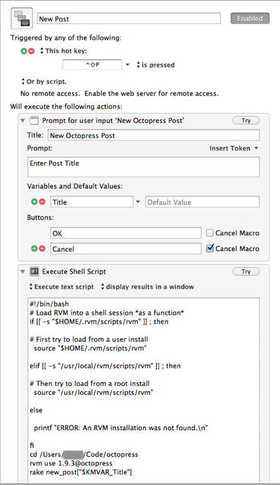Open the hot key field dropdown arrow
The height and width of the screenshot is (485, 280).
click(128, 65)
